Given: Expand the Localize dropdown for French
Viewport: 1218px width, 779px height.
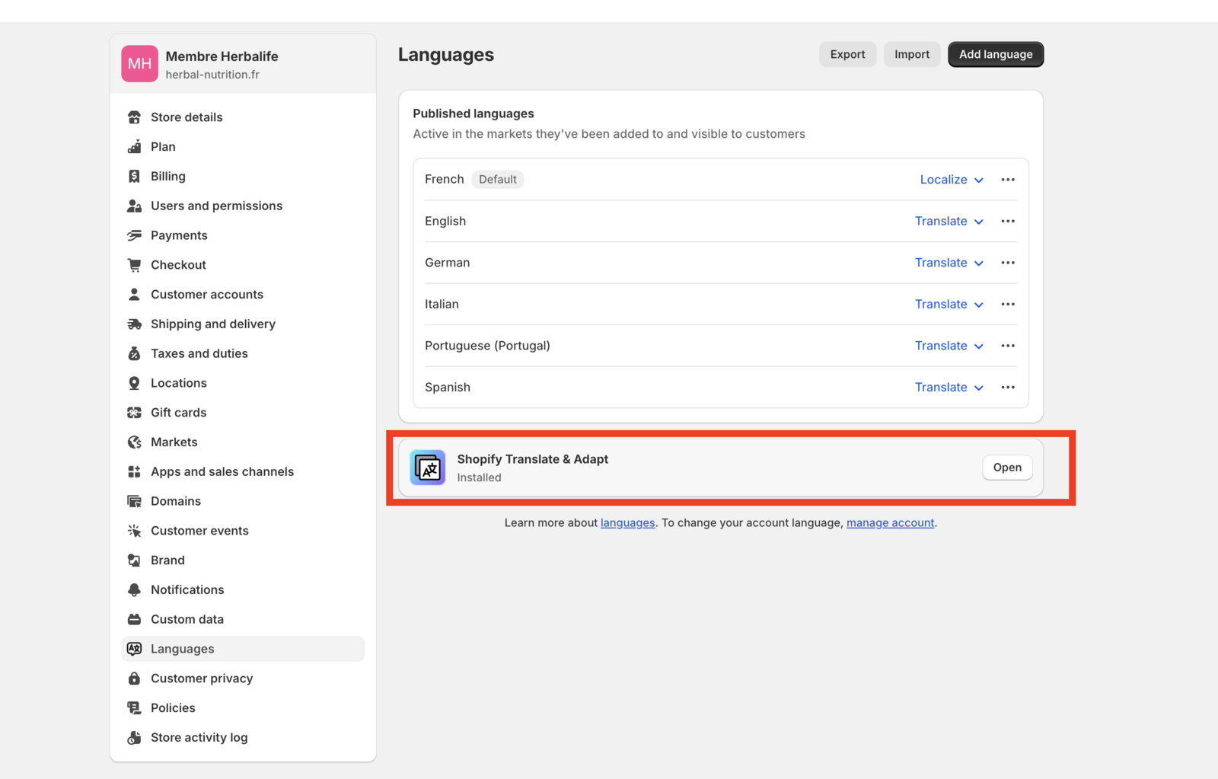Looking at the screenshot, I should [x=952, y=180].
